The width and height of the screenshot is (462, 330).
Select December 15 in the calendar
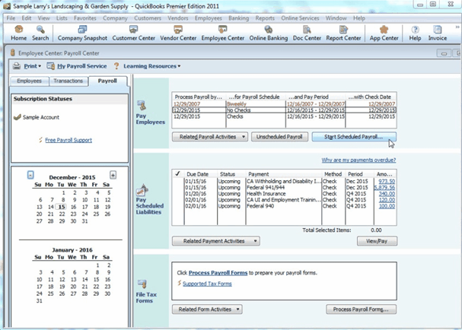62,207
